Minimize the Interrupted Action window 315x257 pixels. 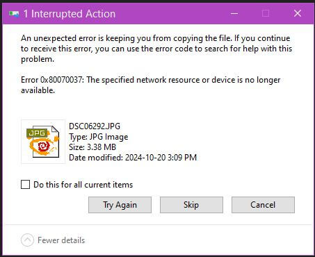tap(234, 13)
